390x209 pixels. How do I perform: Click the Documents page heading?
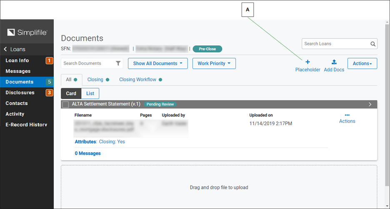pyautogui.click(x=82, y=38)
